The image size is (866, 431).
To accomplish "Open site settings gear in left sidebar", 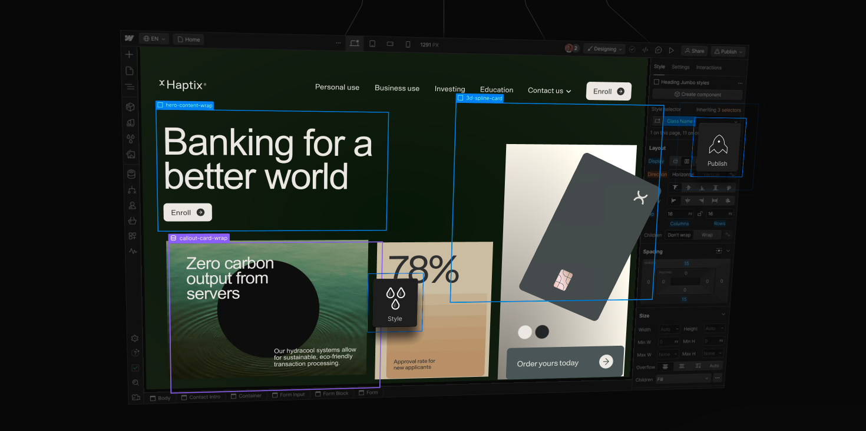I will tap(135, 339).
